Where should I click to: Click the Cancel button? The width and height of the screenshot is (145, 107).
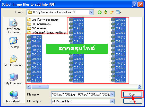click(x=133, y=101)
